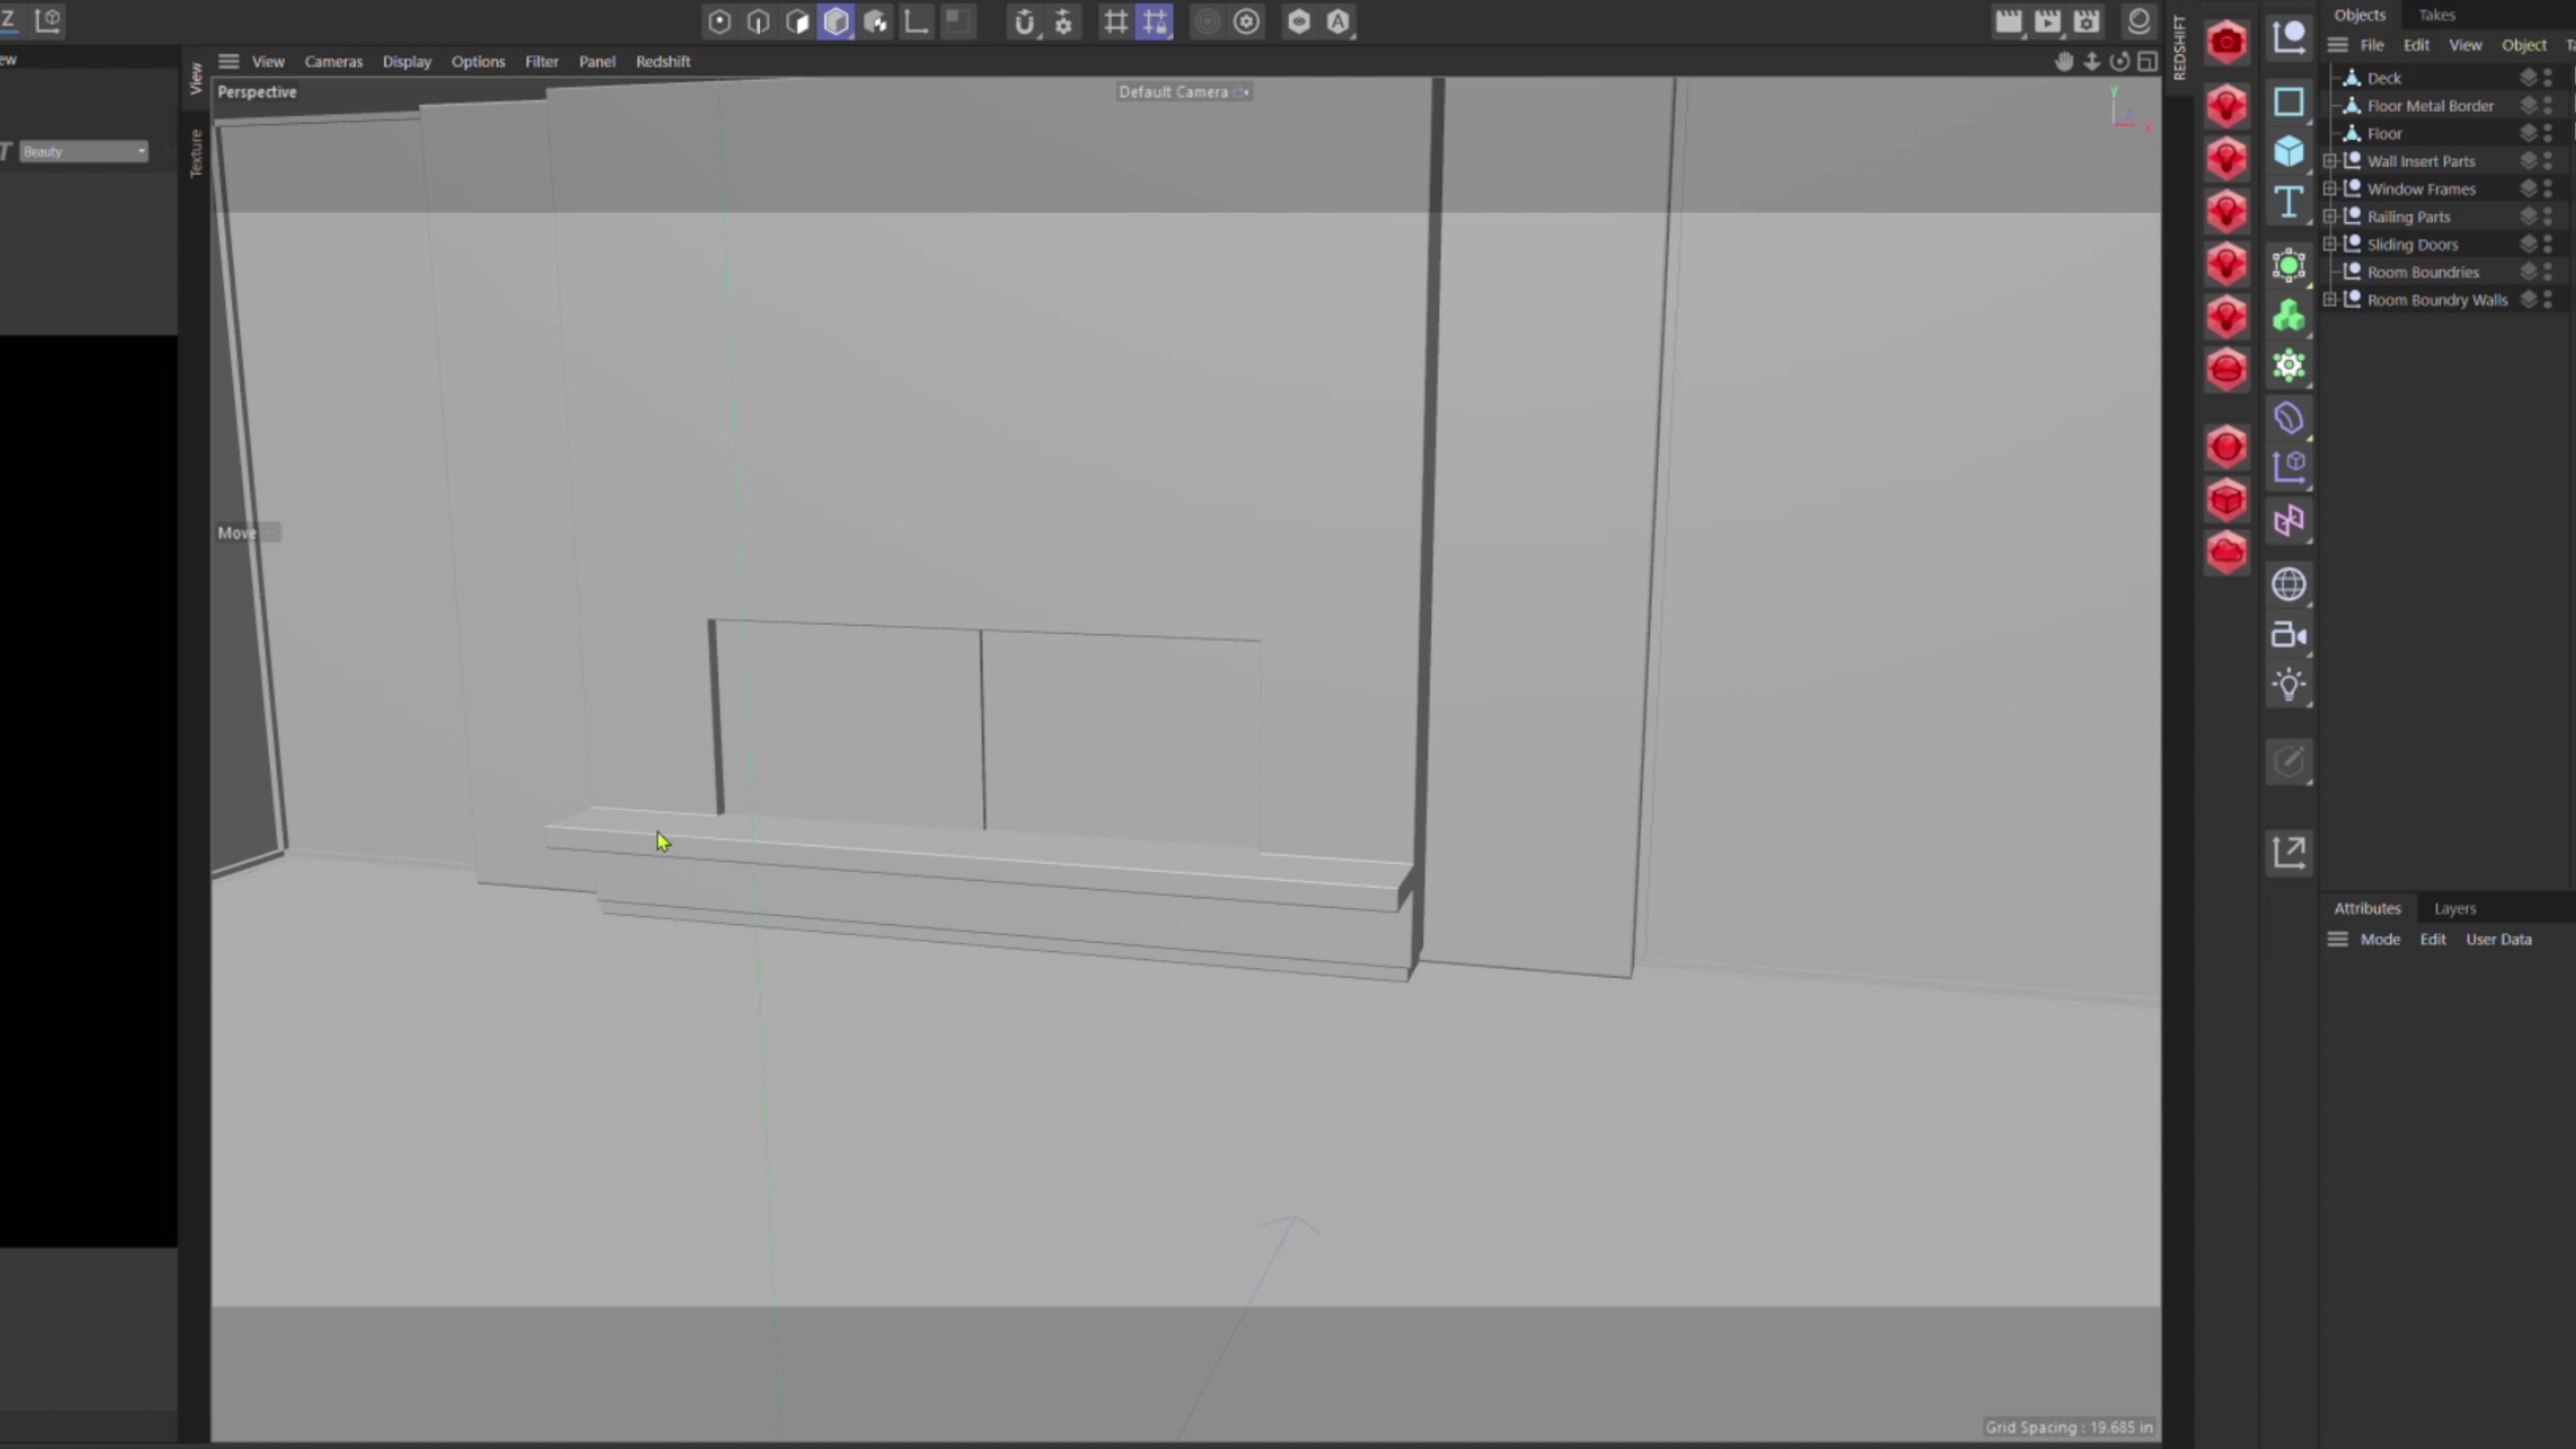The height and width of the screenshot is (1449, 2576).
Task: Toggle the magnet Snap icon
Action: pos(1024,22)
